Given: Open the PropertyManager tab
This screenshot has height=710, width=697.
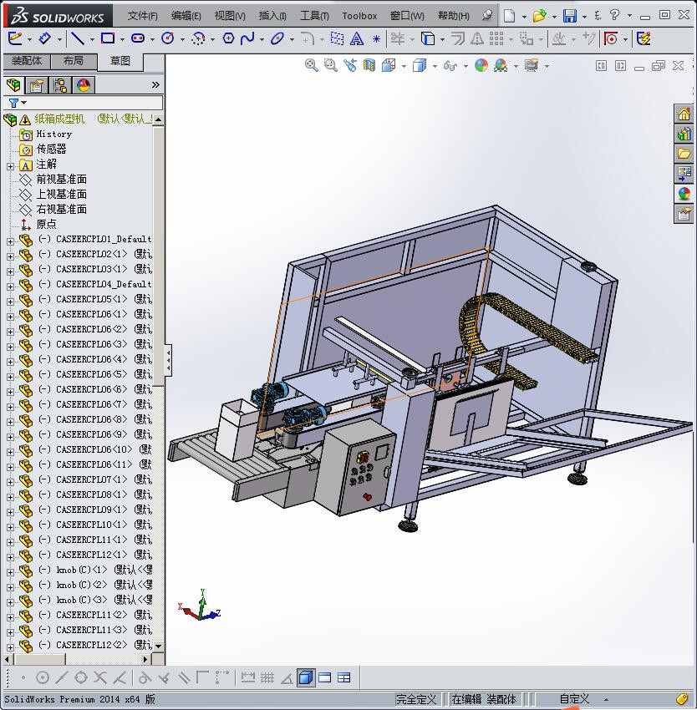Looking at the screenshot, I should coord(37,84).
